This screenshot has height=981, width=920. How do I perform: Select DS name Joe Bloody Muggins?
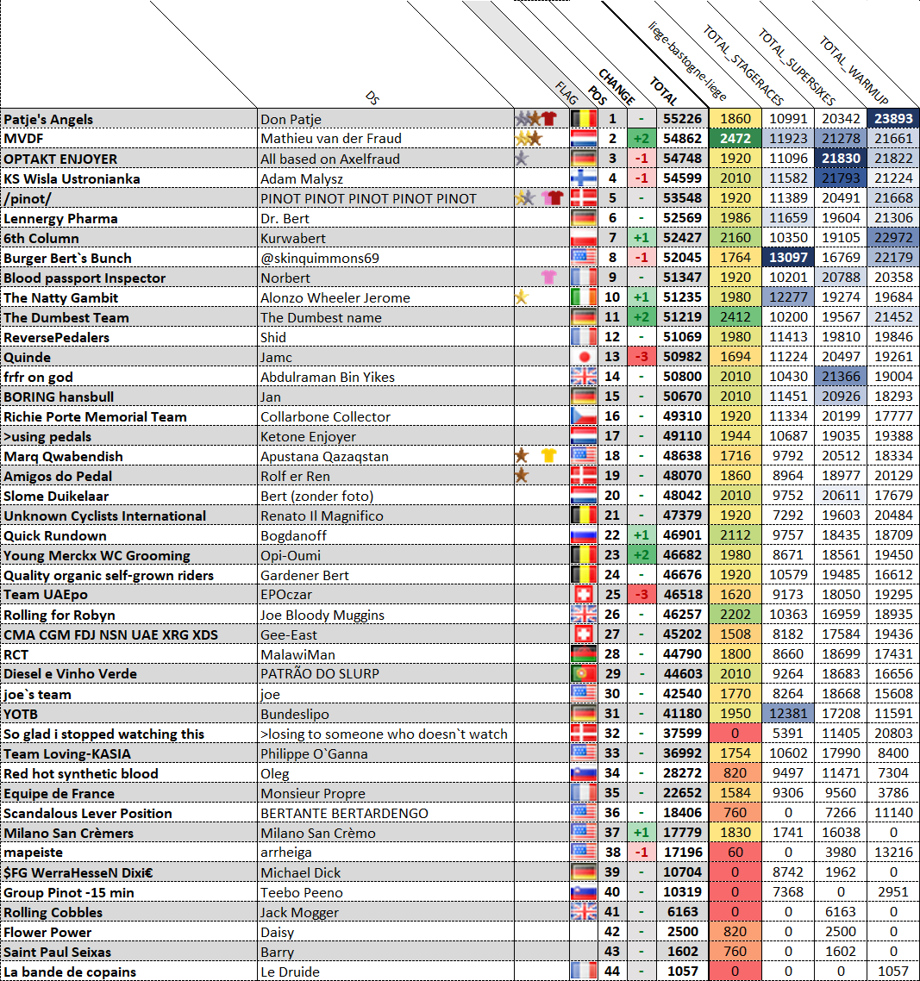(x=322, y=615)
